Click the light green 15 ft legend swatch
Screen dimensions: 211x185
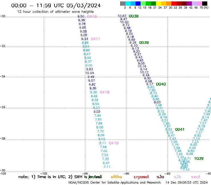pyautogui.click(x=143, y=3)
